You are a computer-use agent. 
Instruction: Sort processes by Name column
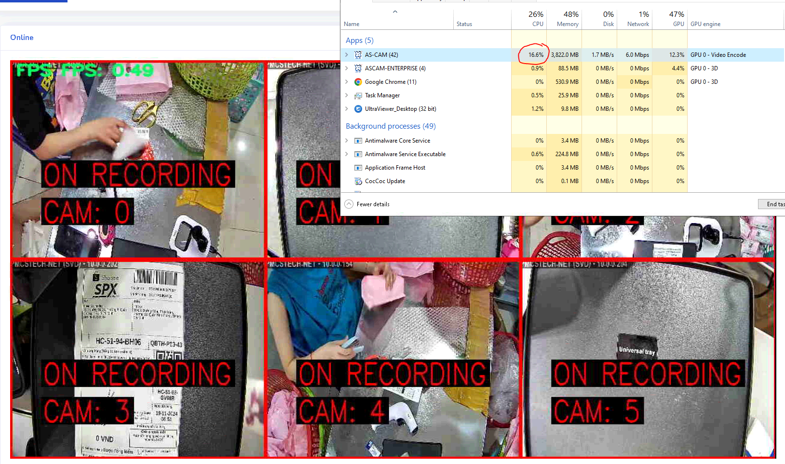click(352, 24)
